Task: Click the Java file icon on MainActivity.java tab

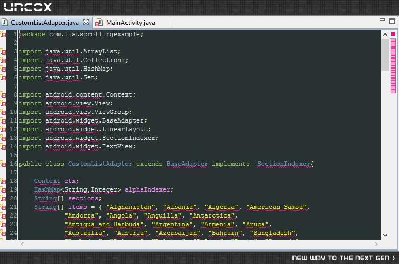Action: click(99, 23)
